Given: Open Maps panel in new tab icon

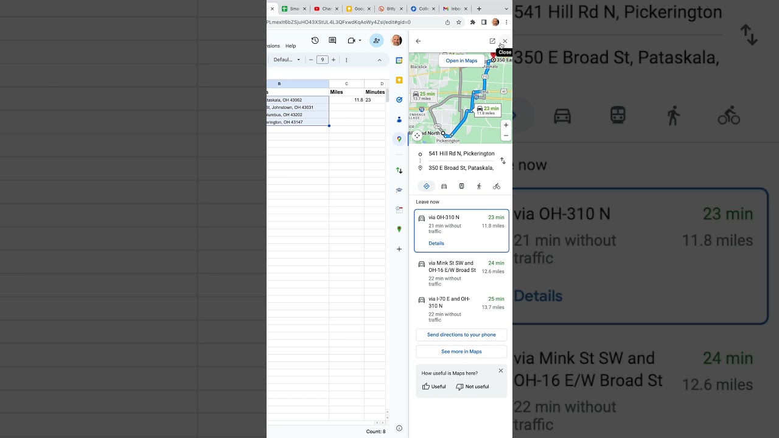Looking at the screenshot, I should (x=492, y=41).
